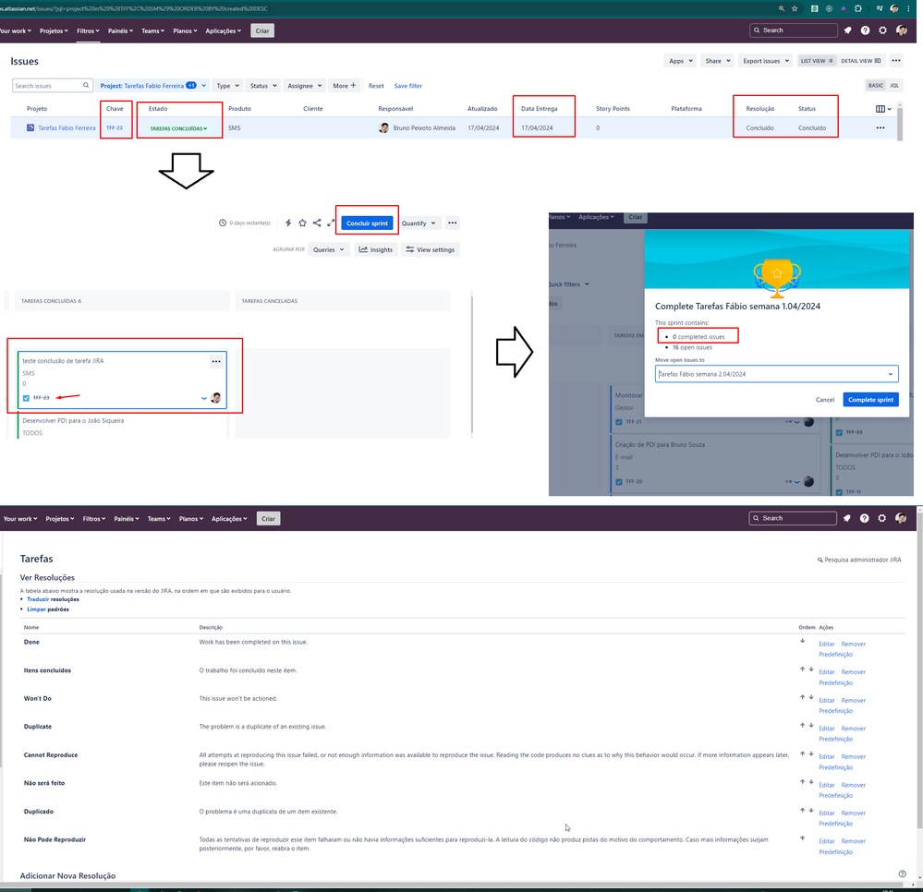
Task: Open Projetos menu on the Issues page header
Action: tap(54, 30)
